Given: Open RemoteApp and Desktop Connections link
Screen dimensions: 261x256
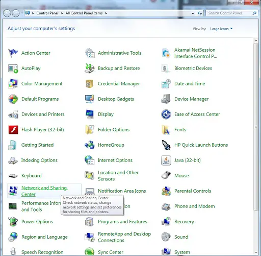Looking at the screenshot, I should [124, 237].
